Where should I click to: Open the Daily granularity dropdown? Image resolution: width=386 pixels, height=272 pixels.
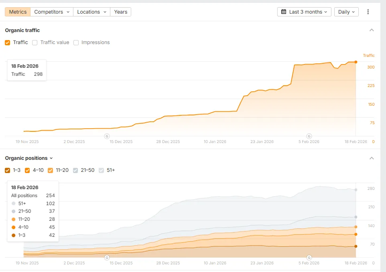coord(346,12)
